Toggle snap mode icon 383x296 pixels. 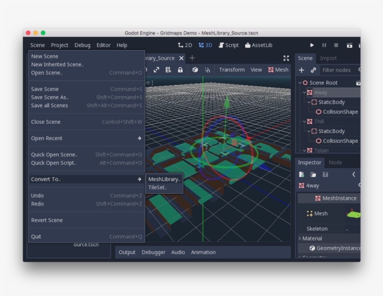point(207,70)
